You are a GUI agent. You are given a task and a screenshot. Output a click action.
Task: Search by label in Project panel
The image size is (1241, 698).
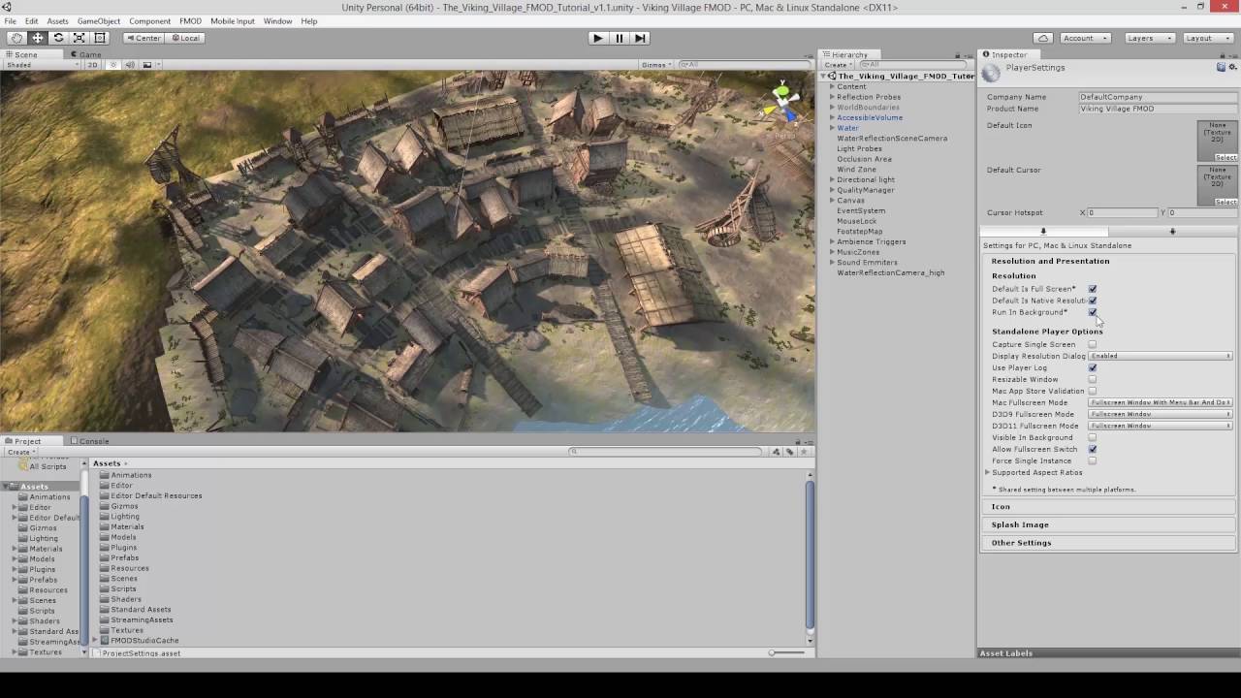pyautogui.click(x=790, y=451)
